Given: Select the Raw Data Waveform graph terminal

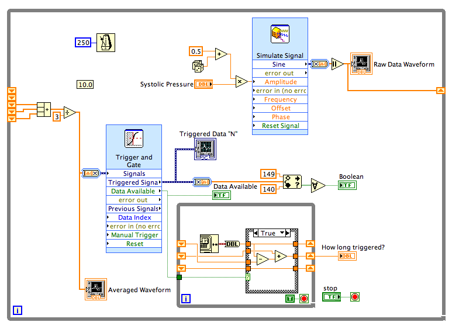Looking at the screenshot, I should coord(361,64).
